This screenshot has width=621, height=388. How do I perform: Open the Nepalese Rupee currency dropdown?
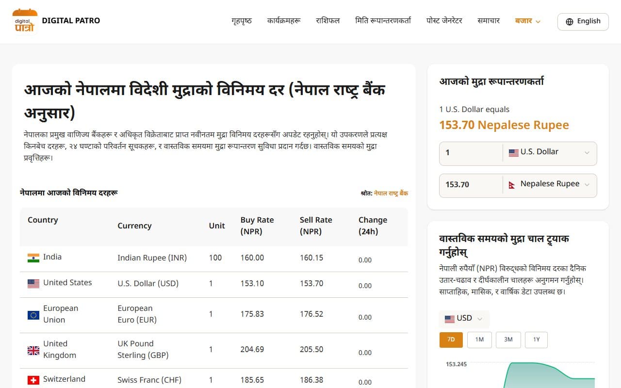(x=550, y=185)
